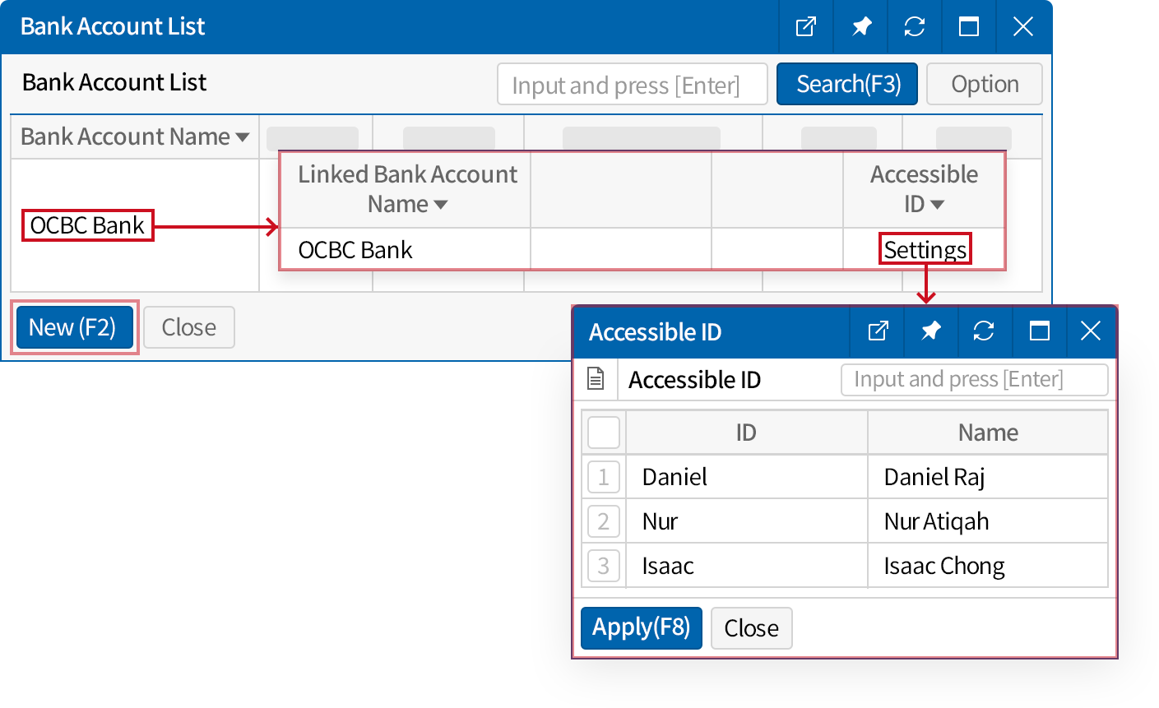This screenshot has width=1159, height=708.
Task: Open Bank Account List in new window
Action: (x=805, y=27)
